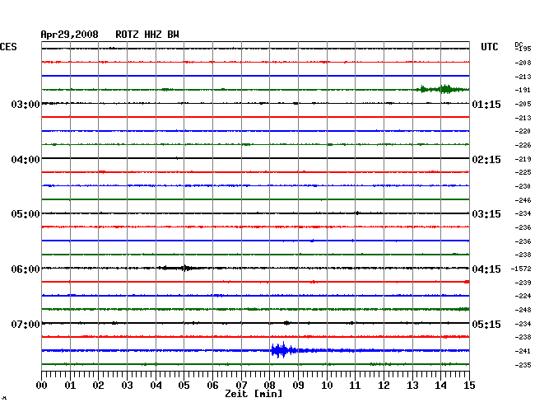Click the x-axis minute label 06
Viewport: 535px width, 407px height.
pyautogui.click(x=212, y=386)
